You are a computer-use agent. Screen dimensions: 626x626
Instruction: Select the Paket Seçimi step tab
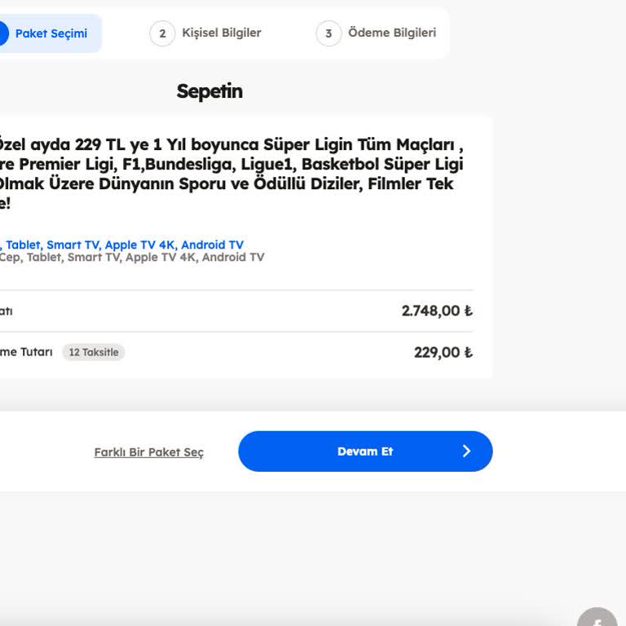point(51,33)
